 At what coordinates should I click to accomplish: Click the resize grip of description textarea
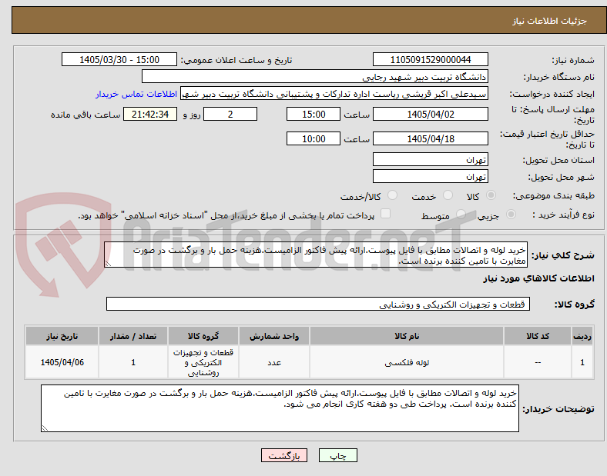(x=108, y=264)
